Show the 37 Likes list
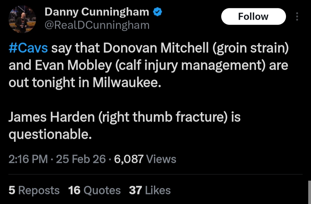This screenshot has width=311, height=204. point(150,190)
